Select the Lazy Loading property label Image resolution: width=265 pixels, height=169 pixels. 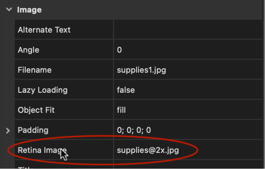pyautogui.click(x=42, y=90)
